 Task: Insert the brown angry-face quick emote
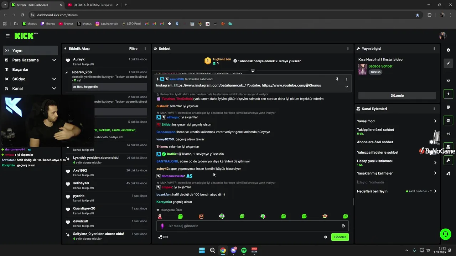point(201,216)
